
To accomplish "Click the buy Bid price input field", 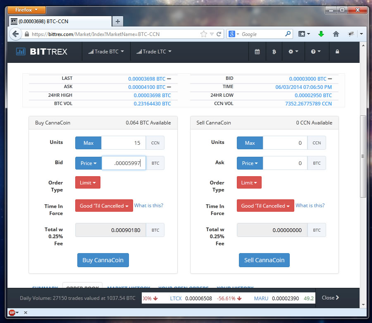I will click(124, 163).
